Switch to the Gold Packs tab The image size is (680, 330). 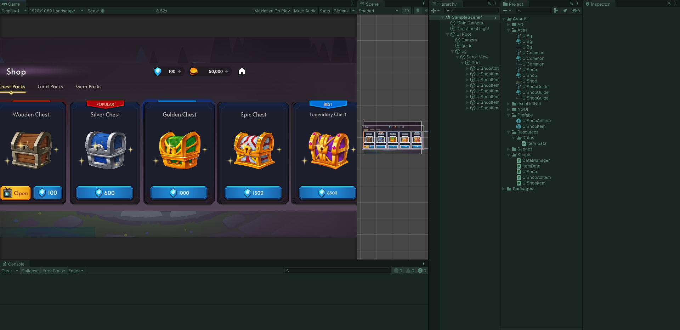tap(50, 87)
